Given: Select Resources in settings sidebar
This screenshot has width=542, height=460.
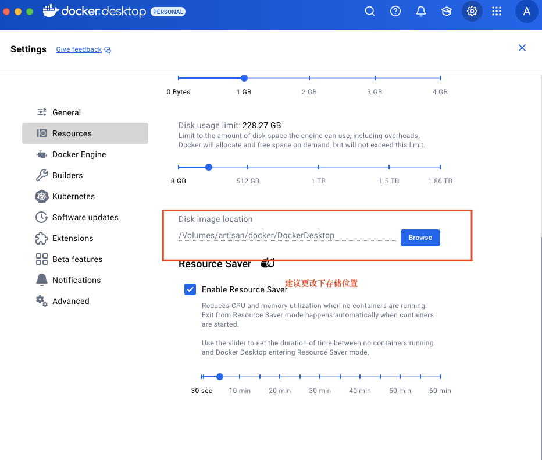Looking at the screenshot, I should pos(85,133).
